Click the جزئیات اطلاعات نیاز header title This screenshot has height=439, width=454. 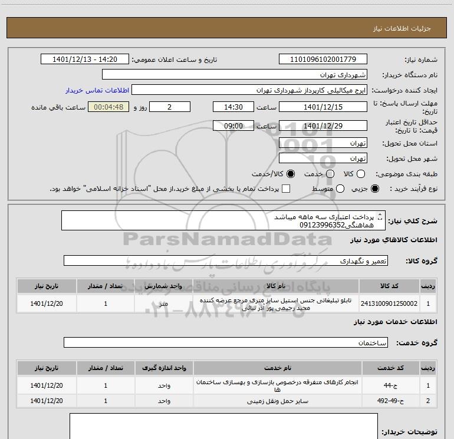402,28
